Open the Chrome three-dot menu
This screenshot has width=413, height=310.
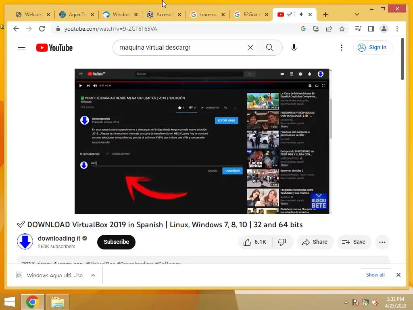click(397, 29)
